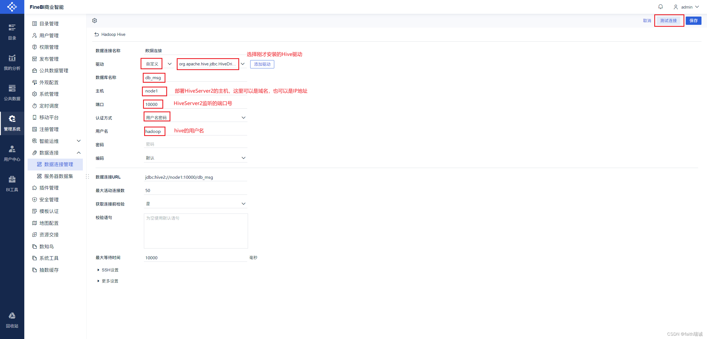Open the 认证方式 dropdown
The height and width of the screenshot is (339, 707).
point(195,118)
